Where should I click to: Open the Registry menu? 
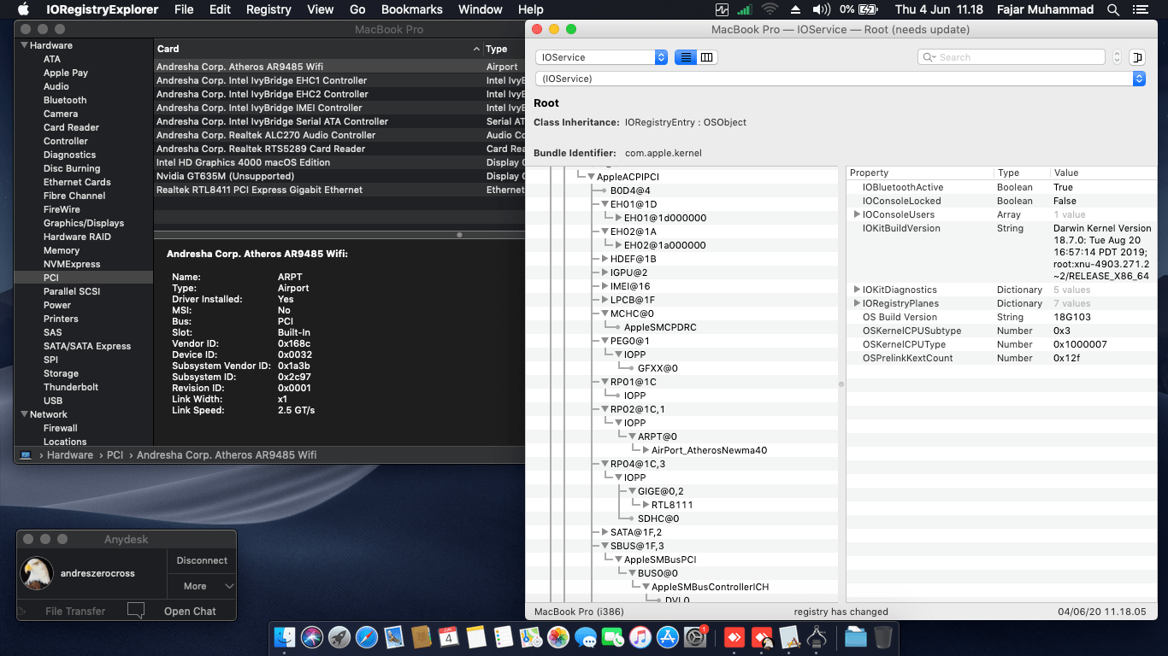pyautogui.click(x=268, y=9)
